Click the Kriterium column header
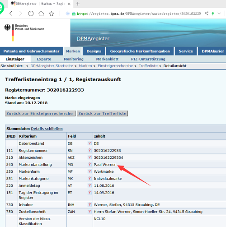Image resolution: width=226 pixels, height=227 pixels. (x=28, y=136)
